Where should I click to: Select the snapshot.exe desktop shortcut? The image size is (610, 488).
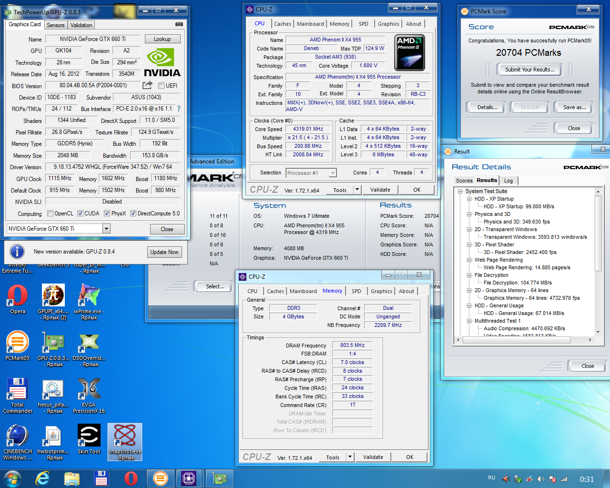125,443
